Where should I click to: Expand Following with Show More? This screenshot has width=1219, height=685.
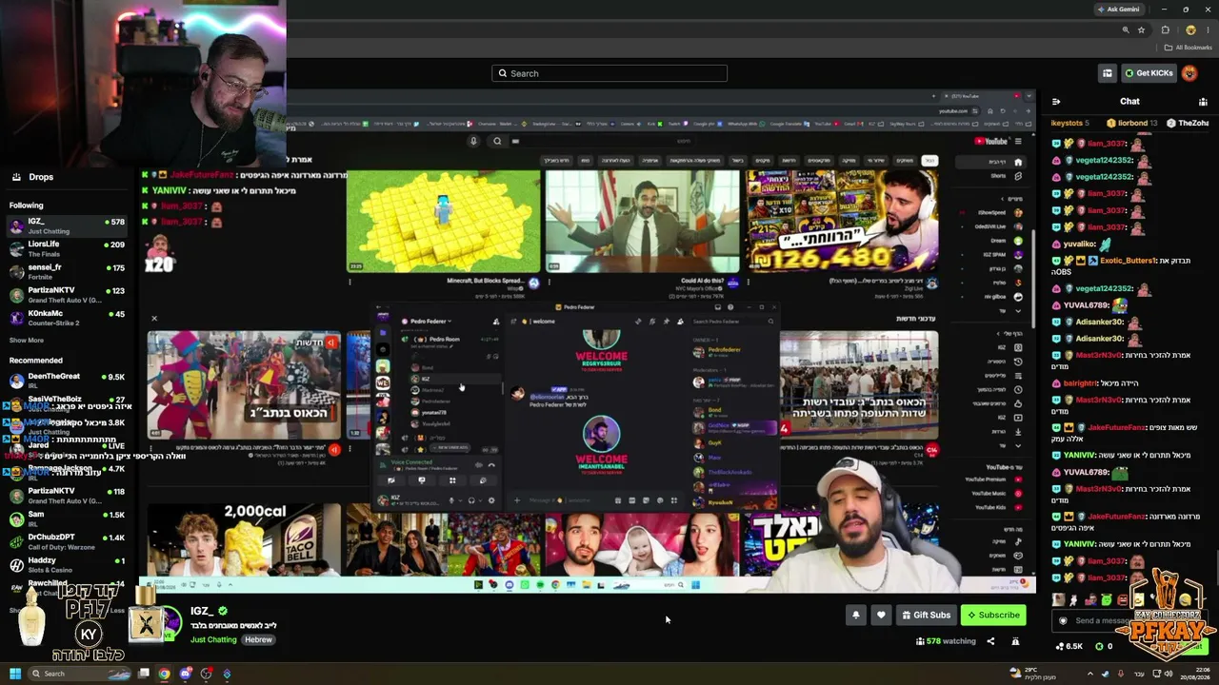point(27,340)
